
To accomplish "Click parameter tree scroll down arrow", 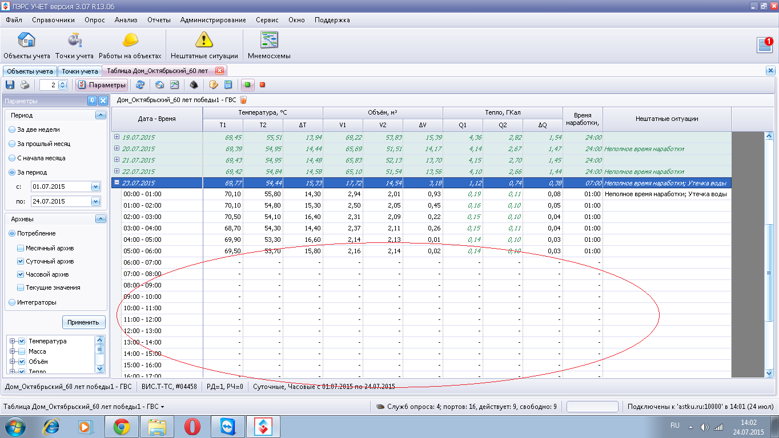I will click(100, 368).
